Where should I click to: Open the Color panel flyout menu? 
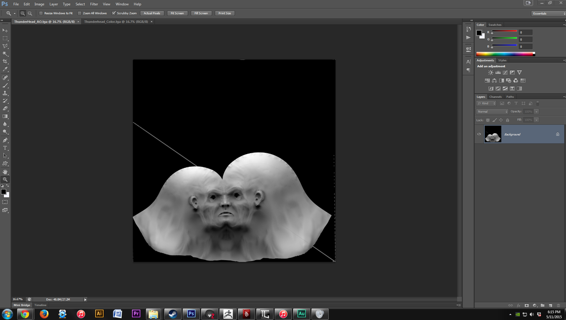coord(563,25)
